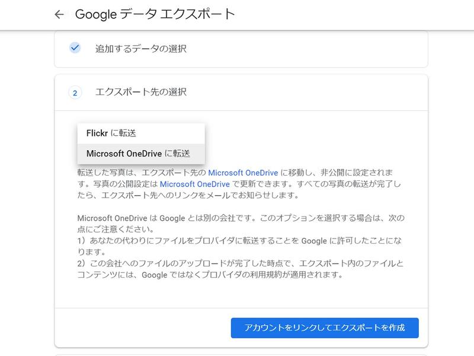
Task: Click the completed step checkmark icon
Action: [75, 48]
